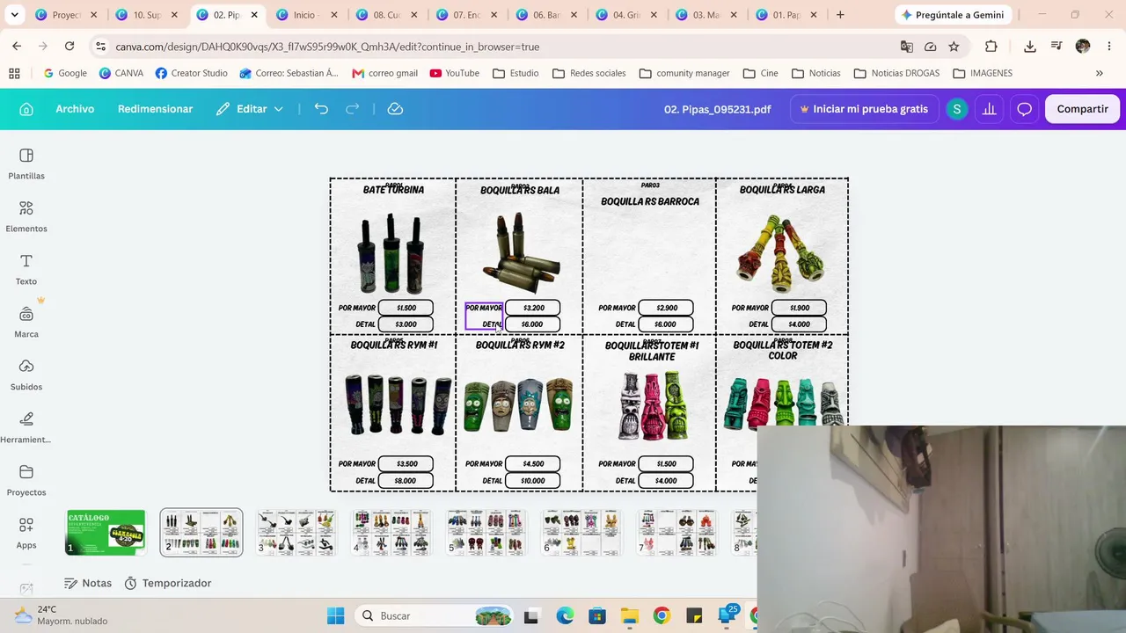The image size is (1126, 633).
Task: Reload the page
Action: 69,47
